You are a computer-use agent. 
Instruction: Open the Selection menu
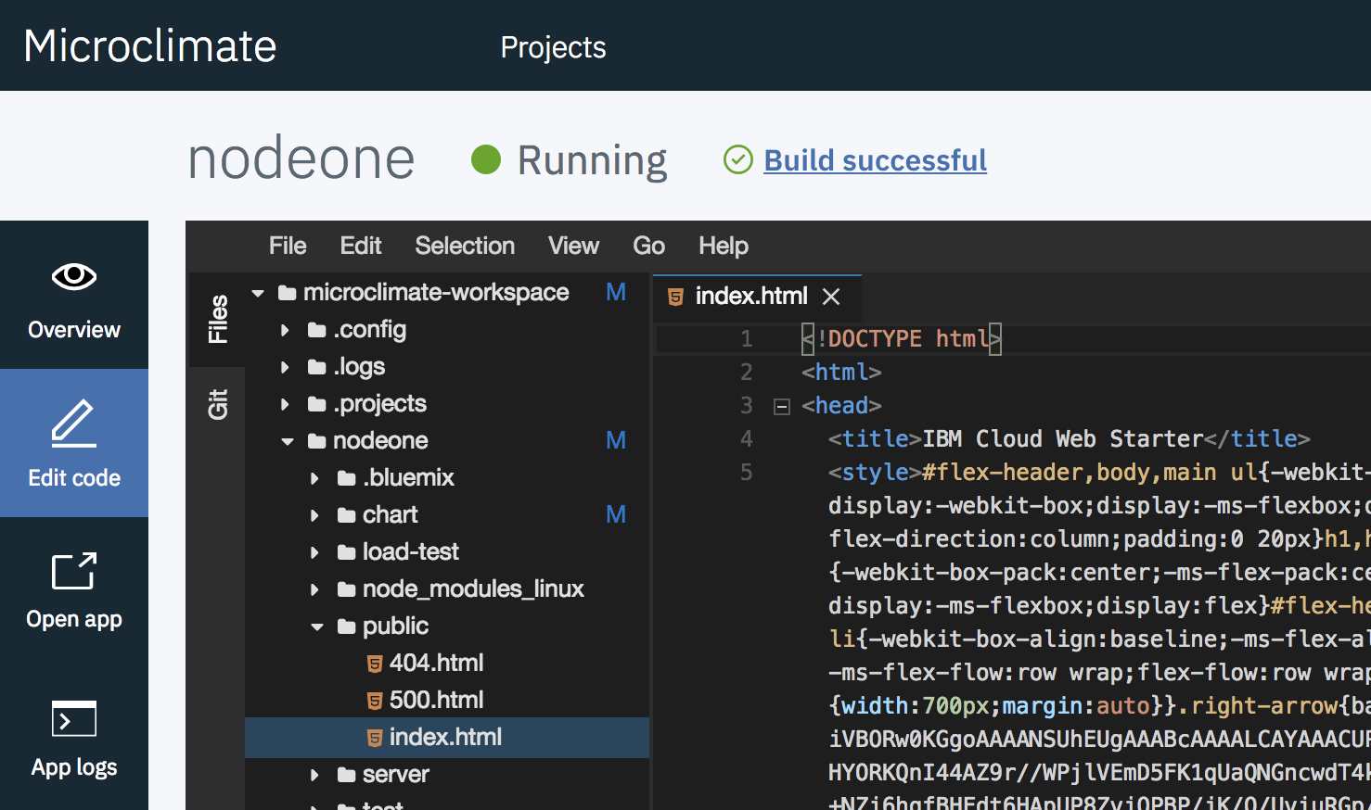coord(465,246)
